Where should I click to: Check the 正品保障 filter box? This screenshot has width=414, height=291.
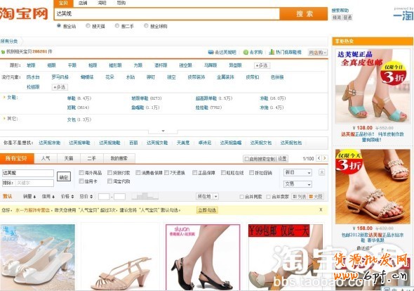coord(195,173)
